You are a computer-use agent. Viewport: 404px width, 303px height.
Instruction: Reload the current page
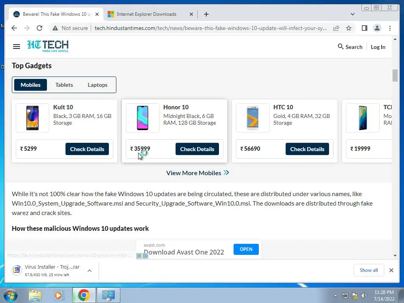pyautogui.click(x=39, y=28)
